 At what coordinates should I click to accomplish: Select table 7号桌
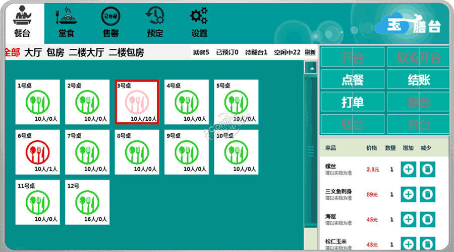pos(87,152)
